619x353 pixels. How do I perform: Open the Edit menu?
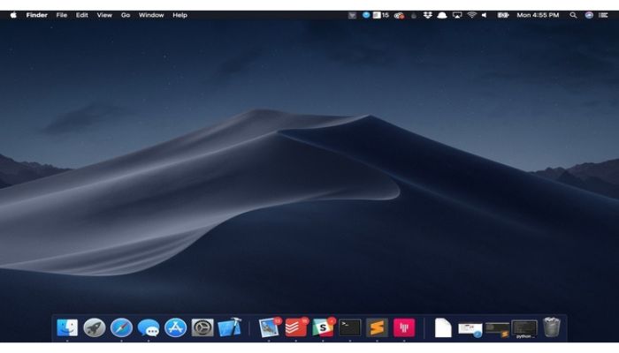pos(82,15)
